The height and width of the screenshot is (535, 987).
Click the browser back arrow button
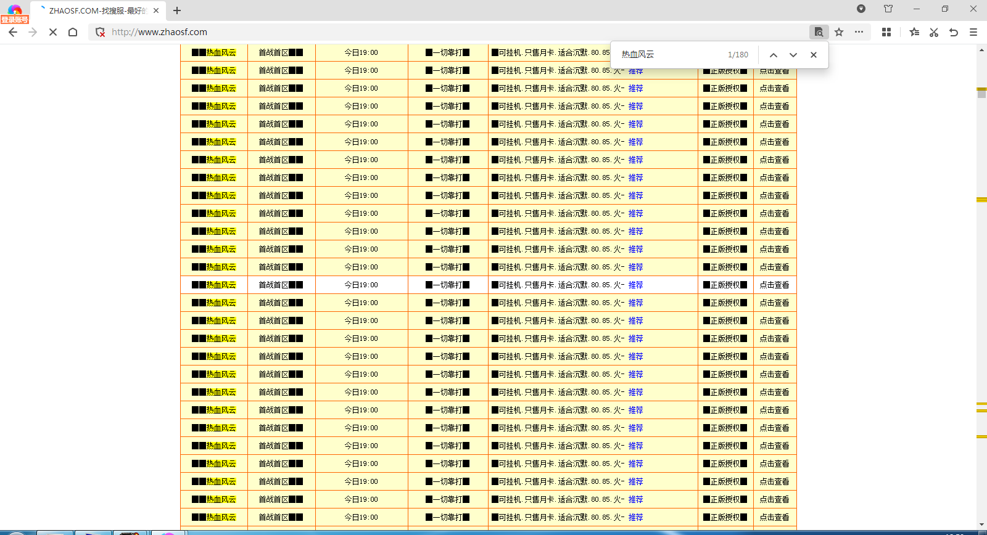tap(13, 32)
